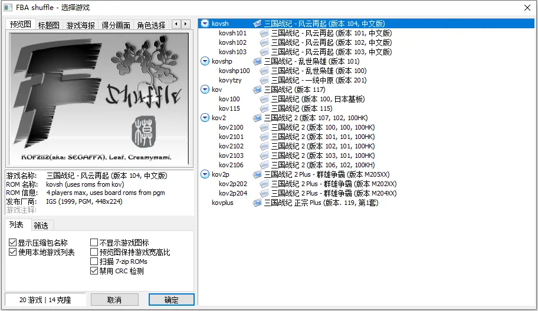Screen dimensions: 538x311
Task: Click the FBA shuffle preview image
Action: tap(99, 98)
